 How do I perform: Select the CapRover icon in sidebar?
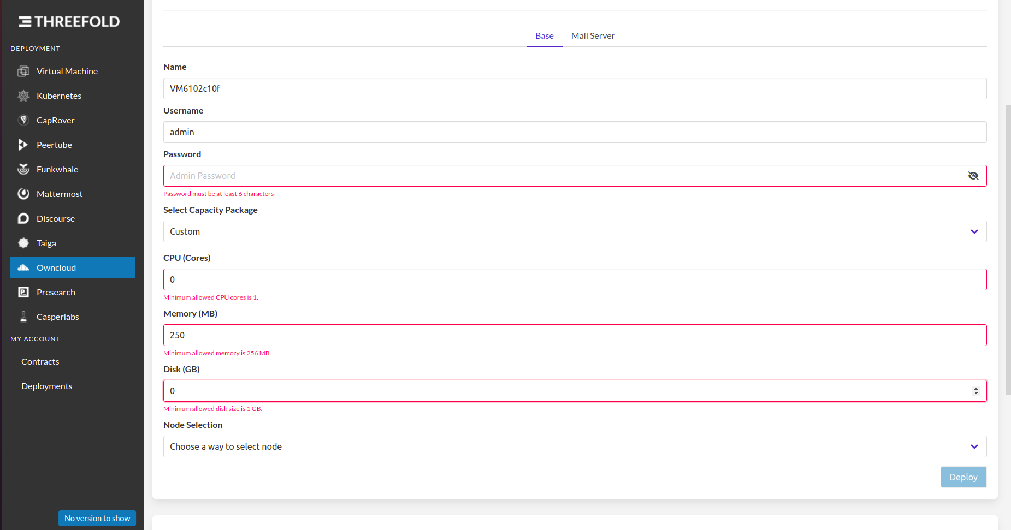click(23, 120)
